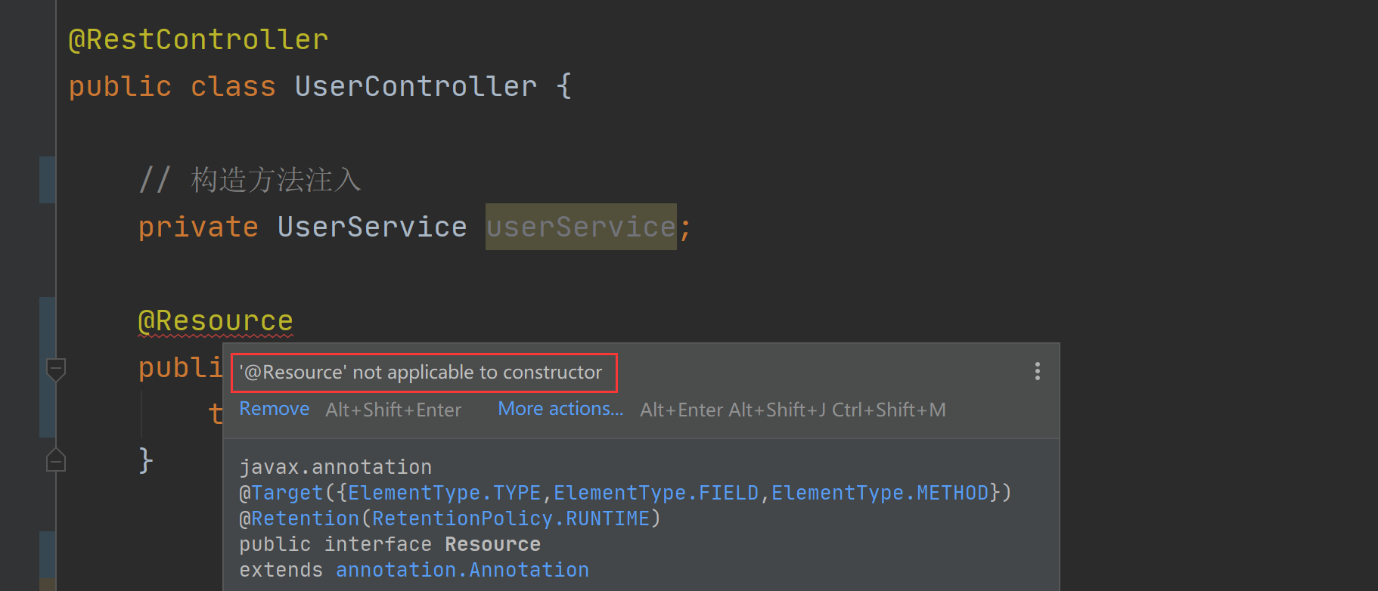Screen dimensions: 1378x591
Task: Open the RetentionPolicy.RUNTIME link
Action: [x=511, y=518]
